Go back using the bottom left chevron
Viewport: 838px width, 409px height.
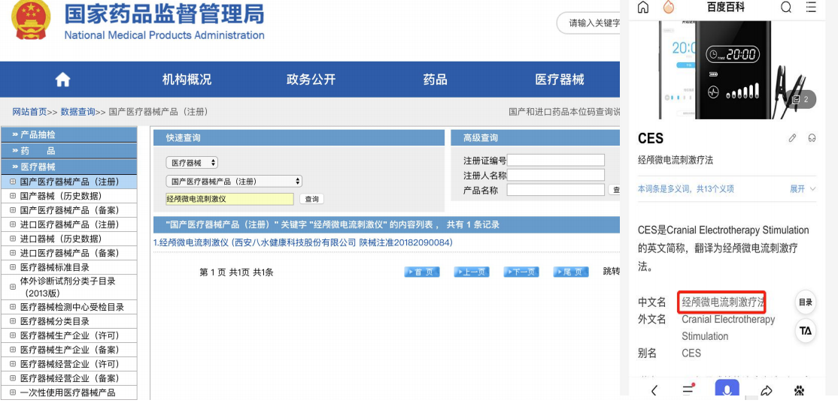[654, 390]
